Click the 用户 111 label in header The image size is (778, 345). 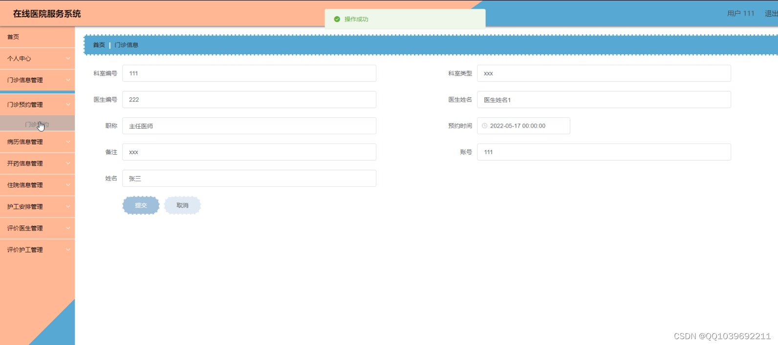tap(741, 14)
